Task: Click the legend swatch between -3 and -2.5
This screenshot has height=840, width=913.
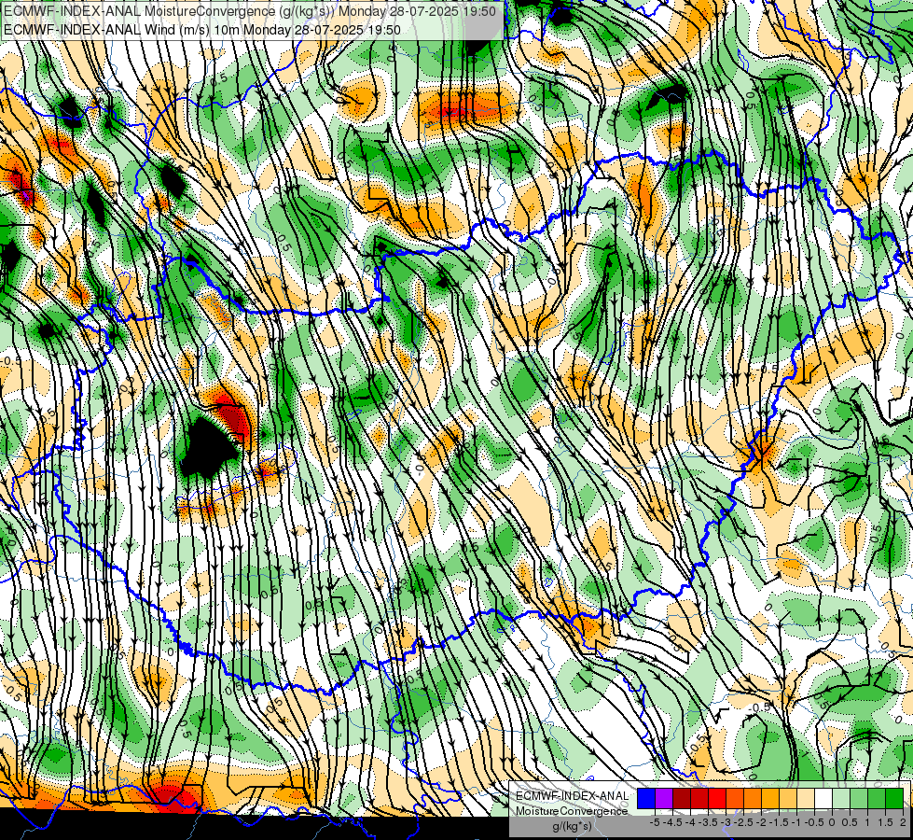Action: (x=735, y=799)
